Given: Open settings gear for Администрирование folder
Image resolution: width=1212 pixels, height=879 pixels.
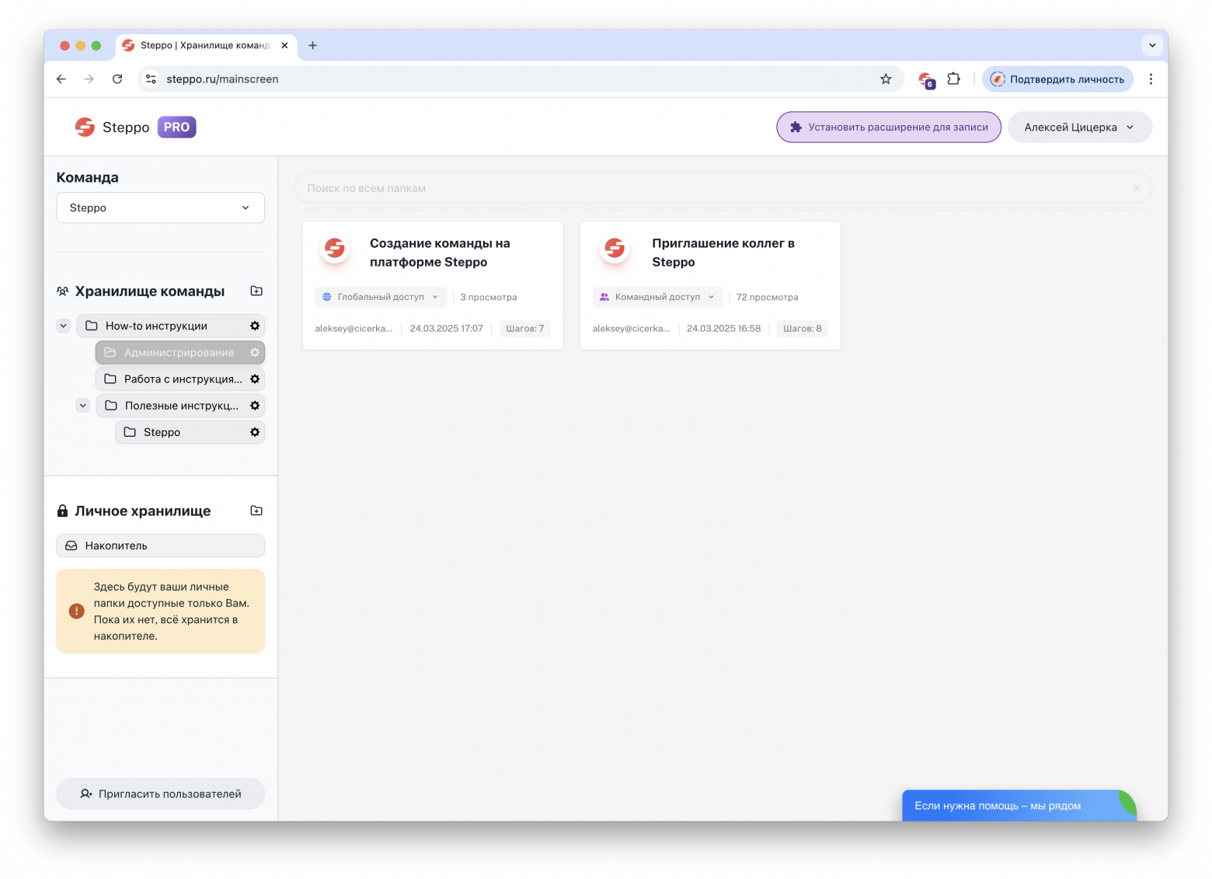Looking at the screenshot, I should [254, 352].
